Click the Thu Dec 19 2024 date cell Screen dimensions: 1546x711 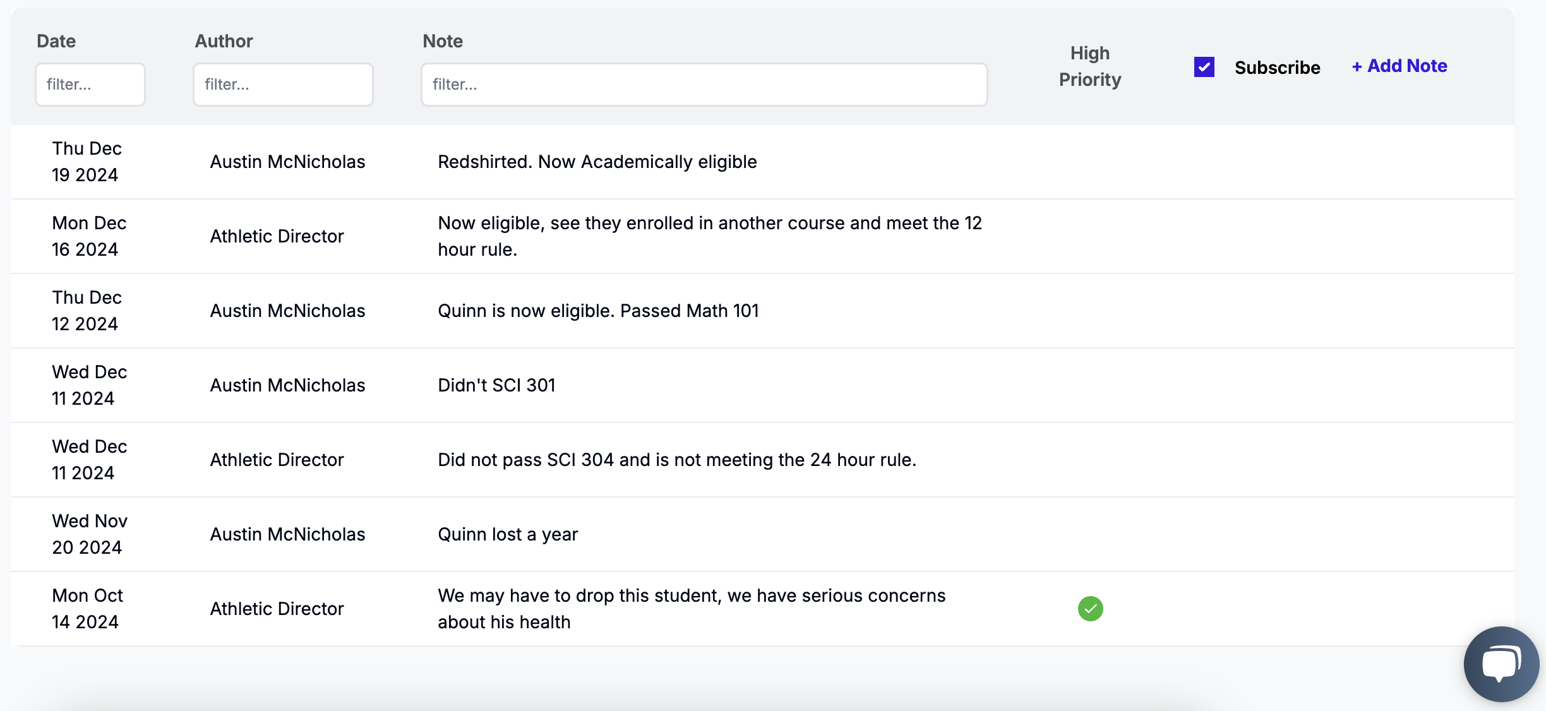pos(87,162)
